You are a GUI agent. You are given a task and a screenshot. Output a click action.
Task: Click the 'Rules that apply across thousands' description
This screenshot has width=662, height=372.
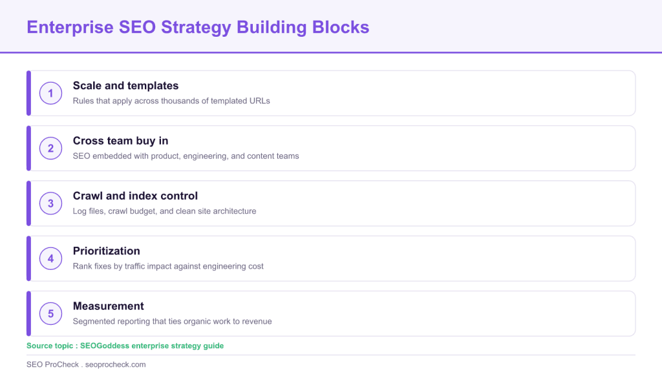[171, 101]
